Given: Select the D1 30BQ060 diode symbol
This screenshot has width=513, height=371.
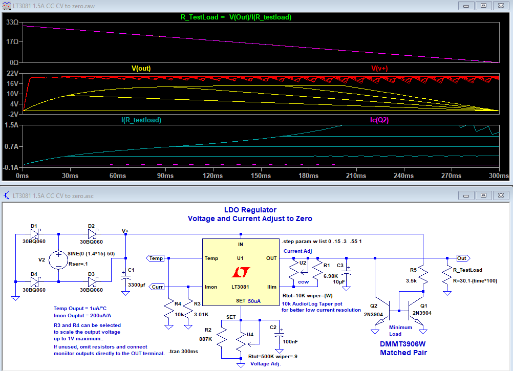Looking at the screenshot, I should coord(35,234).
